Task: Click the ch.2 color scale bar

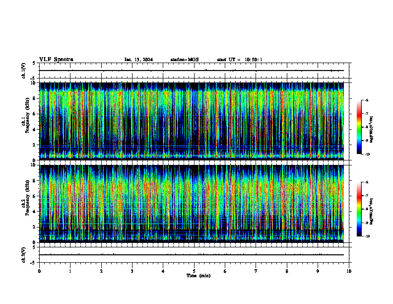Action: tap(359, 209)
